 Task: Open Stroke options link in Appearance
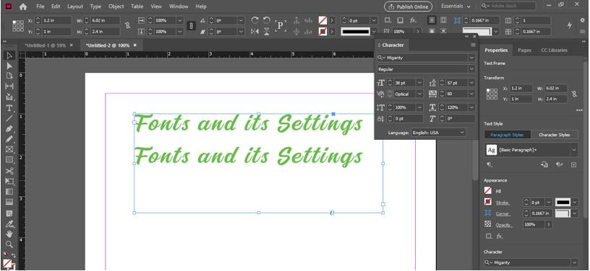(x=503, y=203)
